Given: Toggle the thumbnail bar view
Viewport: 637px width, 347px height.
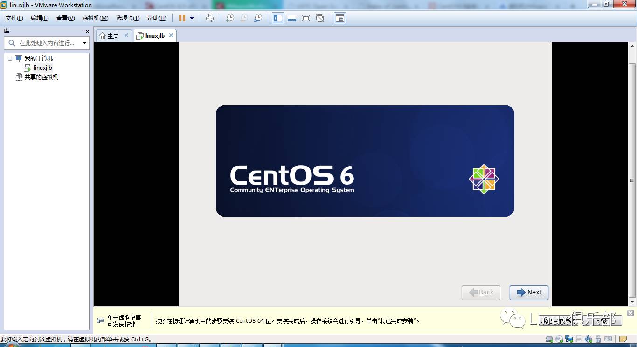Looking at the screenshot, I should click(292, 18).
